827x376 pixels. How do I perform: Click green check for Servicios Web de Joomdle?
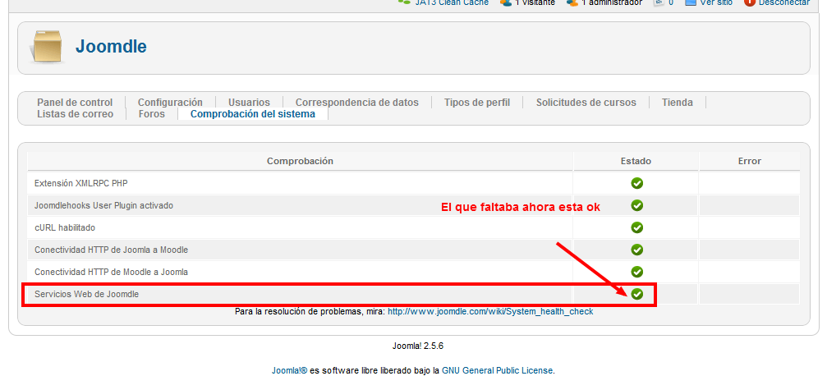(x=636, y=294)
